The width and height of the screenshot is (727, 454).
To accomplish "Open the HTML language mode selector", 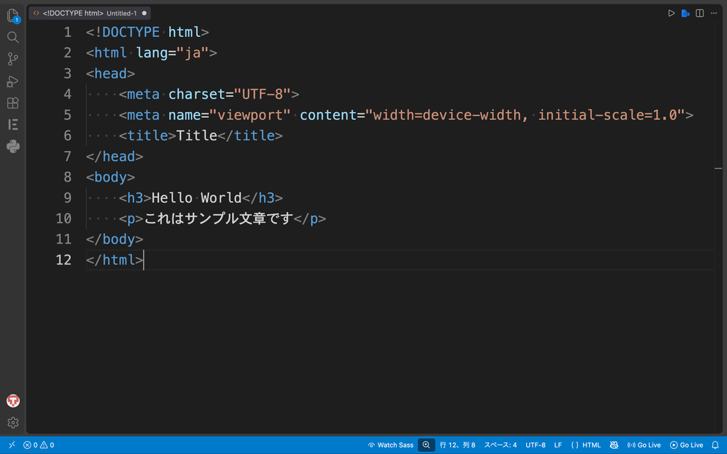I will click(586, 445).
